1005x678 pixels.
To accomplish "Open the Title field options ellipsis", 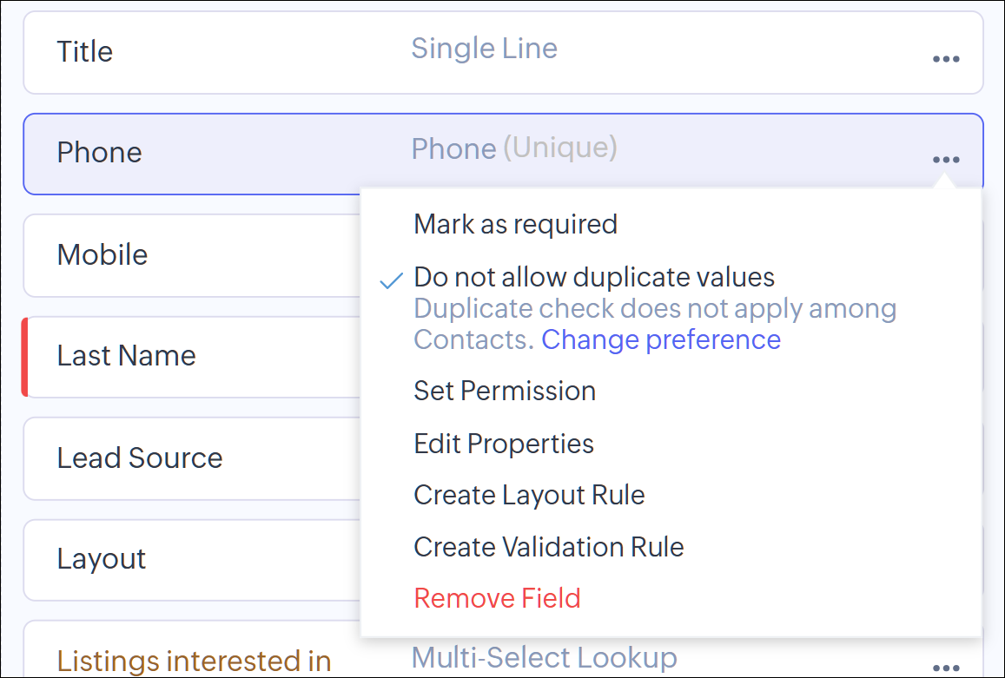I will 945,59.
